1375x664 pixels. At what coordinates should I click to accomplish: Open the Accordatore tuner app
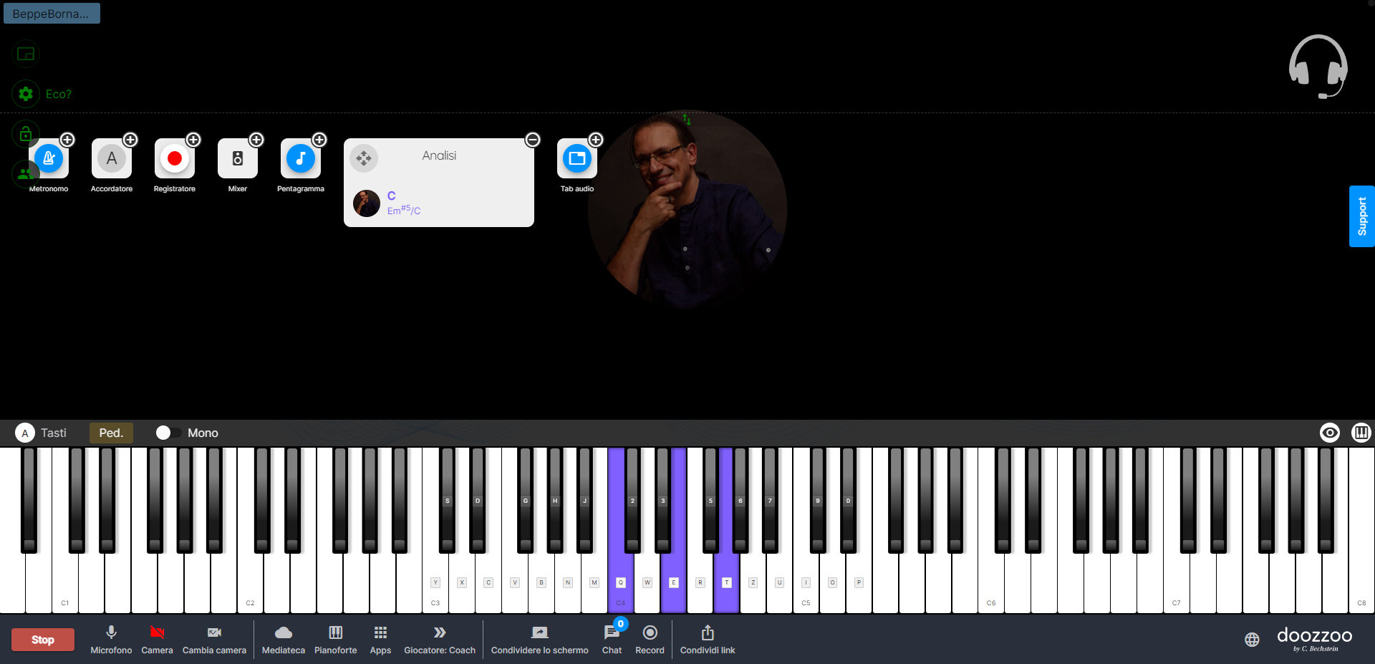pos(112,158)
